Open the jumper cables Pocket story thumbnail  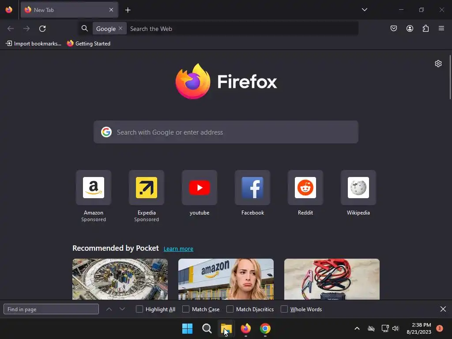coord(332,279)
